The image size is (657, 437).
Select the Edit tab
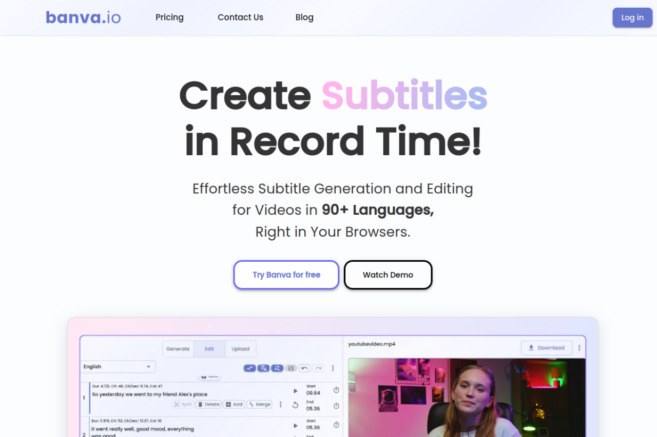tap(209, 349)
